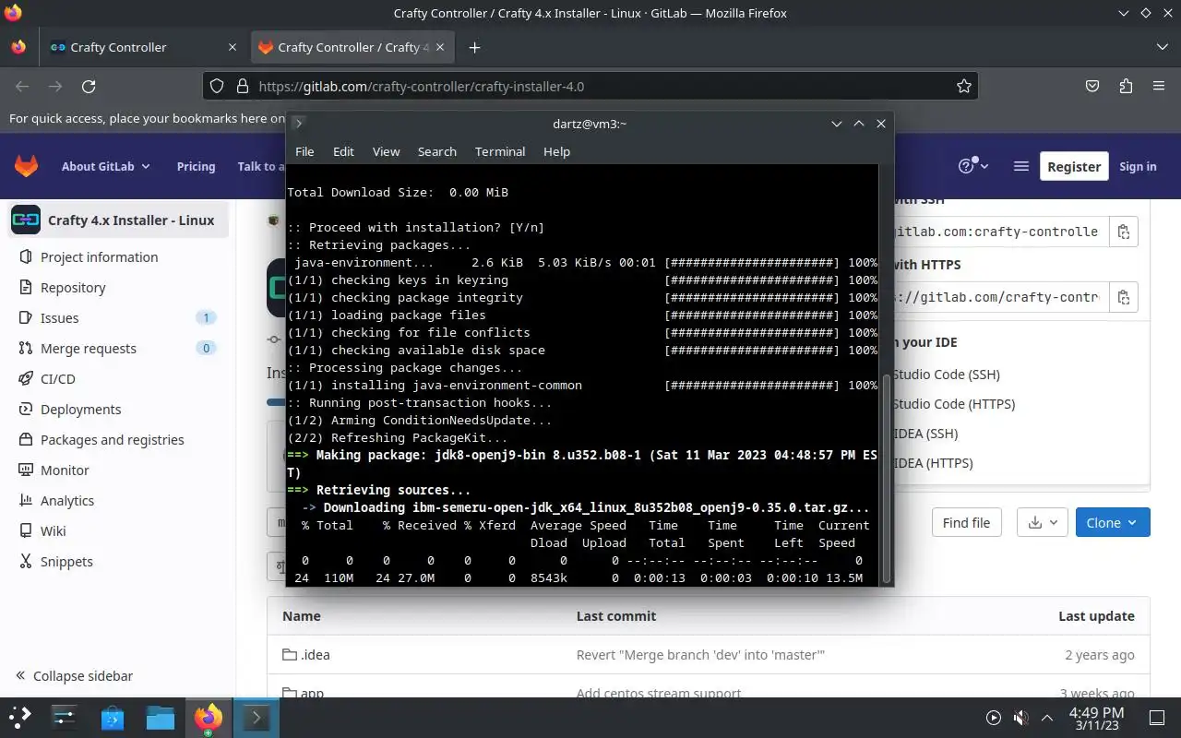Open Merge requests in the sidebar
Screen dimensions: 1181x738
click(118, 348)
